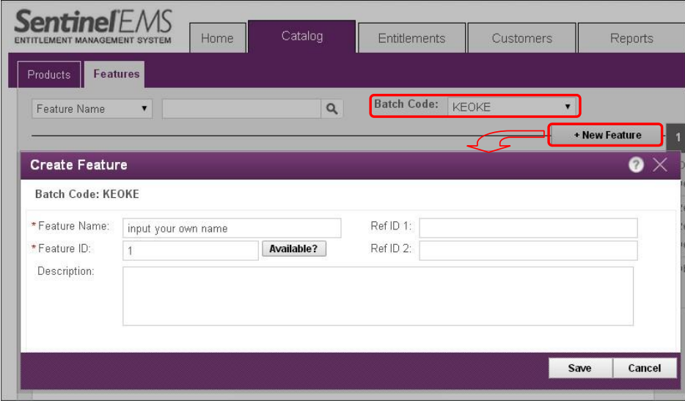Open the Customers tab

(521, 39)
